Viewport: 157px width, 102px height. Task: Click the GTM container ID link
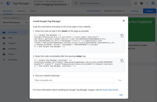94,11
